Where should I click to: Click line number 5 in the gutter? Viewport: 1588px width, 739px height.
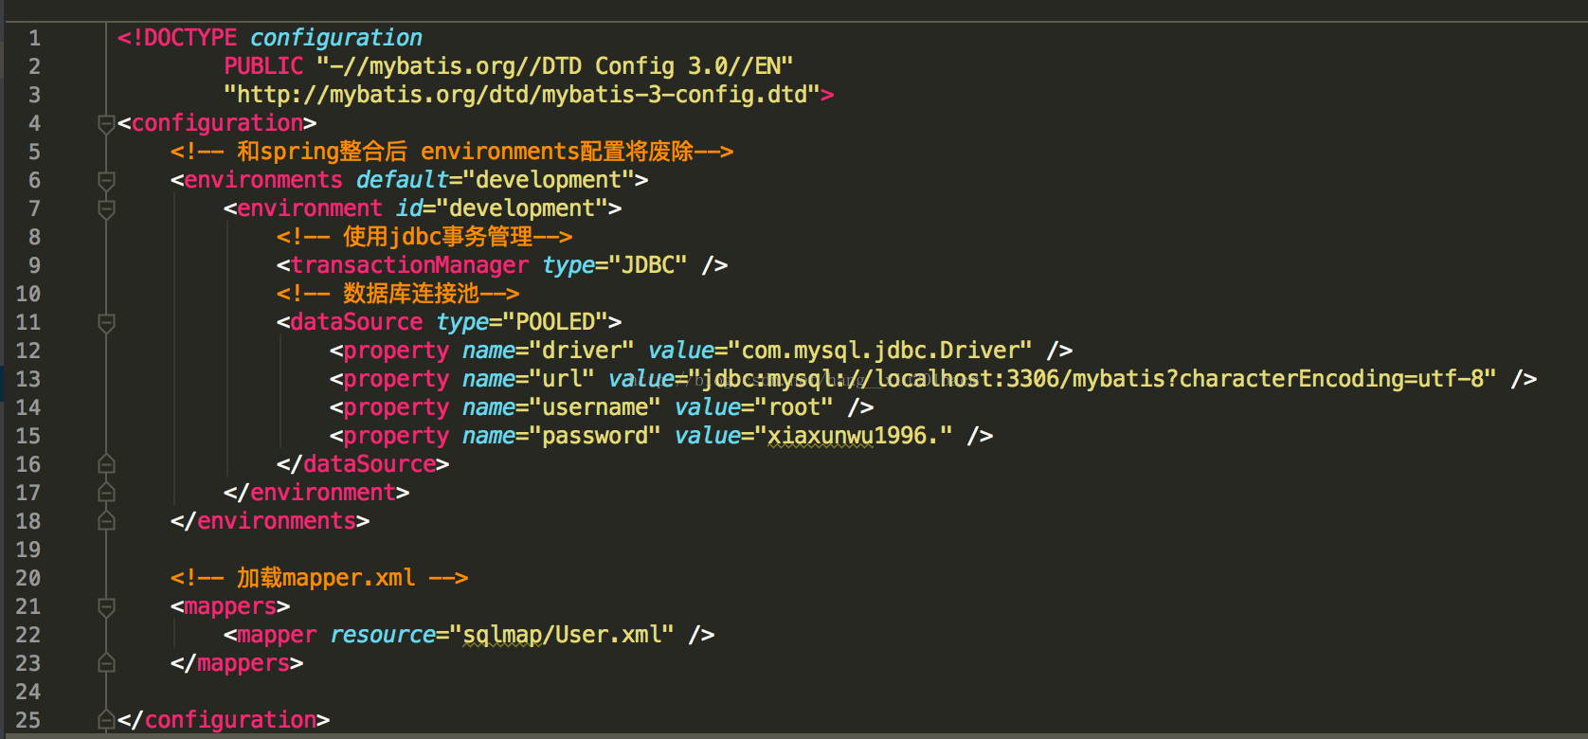(34, 152)
